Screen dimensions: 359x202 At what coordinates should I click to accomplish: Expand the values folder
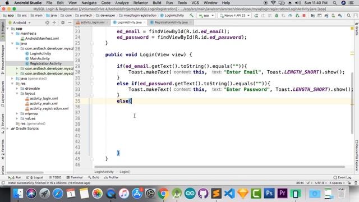tap(17, 118)
